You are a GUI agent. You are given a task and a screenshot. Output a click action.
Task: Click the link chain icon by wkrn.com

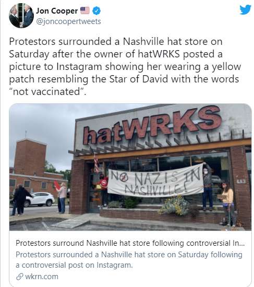[20, 277]
